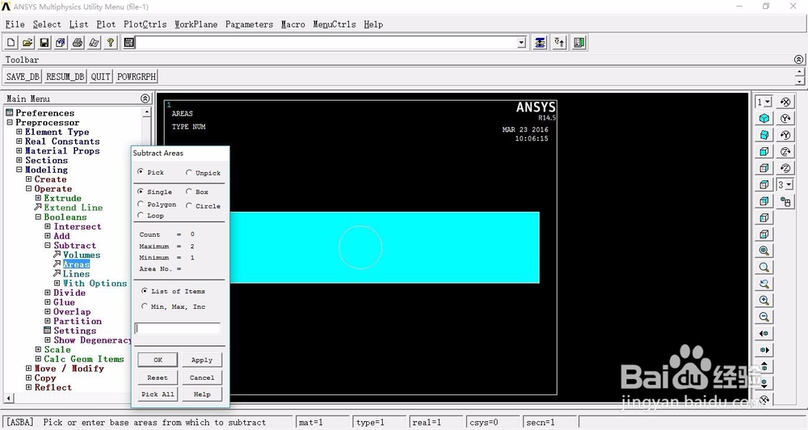Click the SAVE_DB toolbar button
Screen dimensions: 808x430
point(23,76)
